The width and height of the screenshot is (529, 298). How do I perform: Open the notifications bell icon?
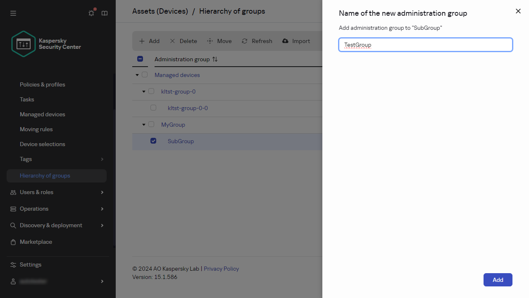pyautogui.click(x=91, y=13)
